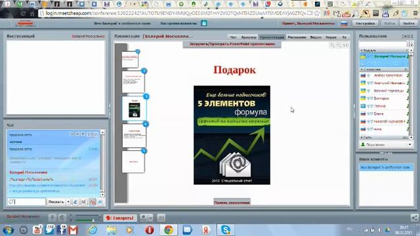The width and height of the screenshot is (420, 236).
Task: Select user Валерий Москаленко in list
Action: [x=384, y=56]
